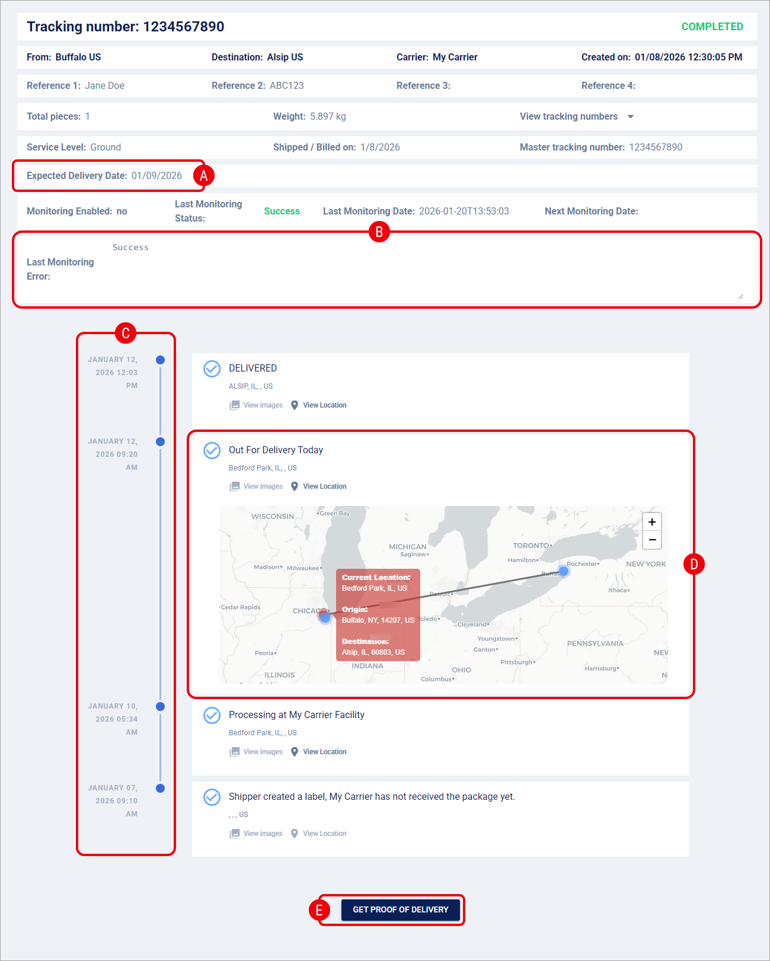This screenshot has width=770, height=961.
Task: Select the January 12 09:20 AM timeline dot
Action: pyautogui.click(x=160, y=441)
